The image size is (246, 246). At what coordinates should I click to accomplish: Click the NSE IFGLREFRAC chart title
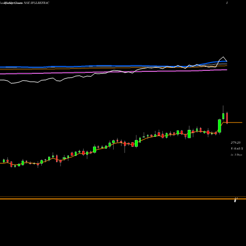[36, 3]
